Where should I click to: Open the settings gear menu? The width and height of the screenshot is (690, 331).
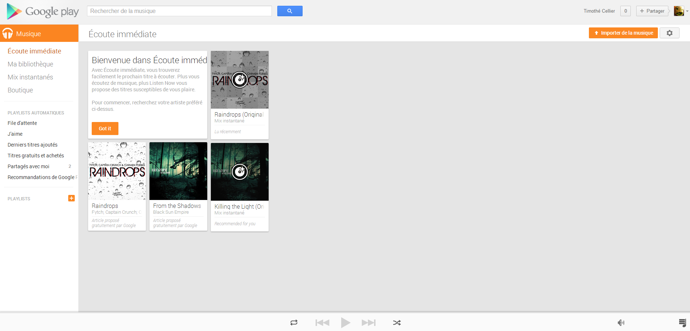click(x=669, y=33)
